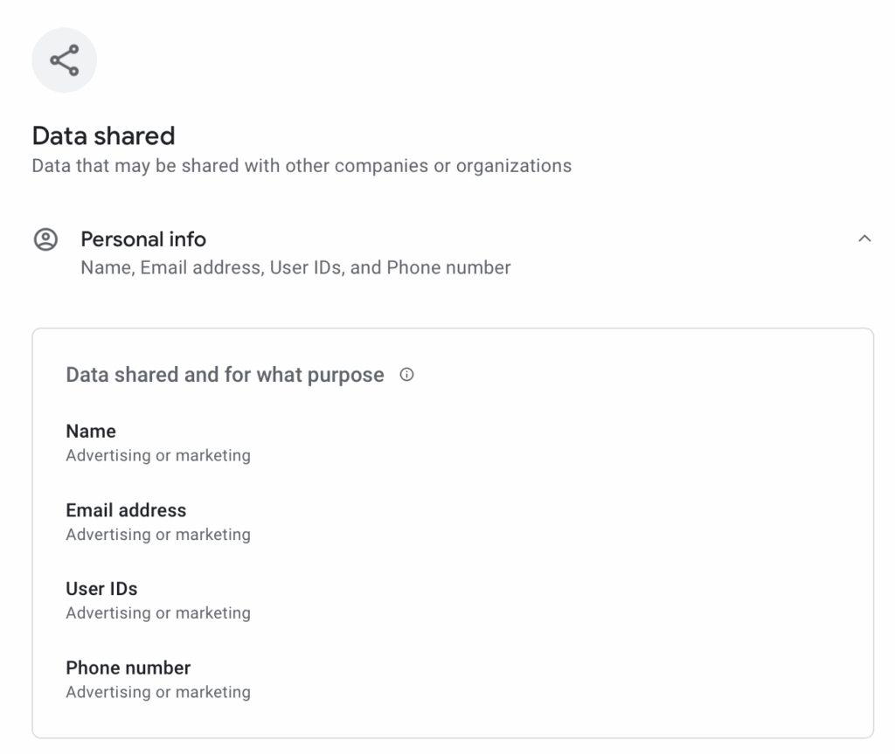Click the purpose text under Phone number
The width and height of the screenshot is (895, 754).
coord(158,692)
